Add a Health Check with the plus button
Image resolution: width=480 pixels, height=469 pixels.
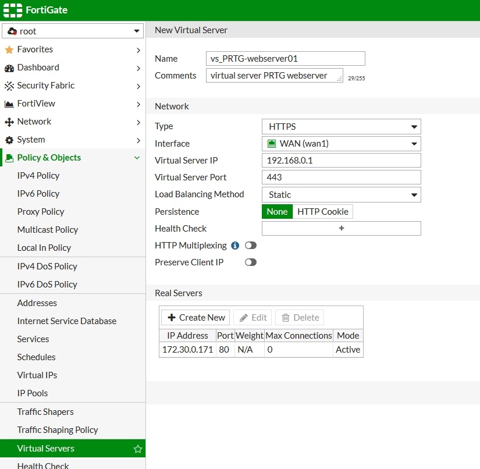(x=341, y=228)
